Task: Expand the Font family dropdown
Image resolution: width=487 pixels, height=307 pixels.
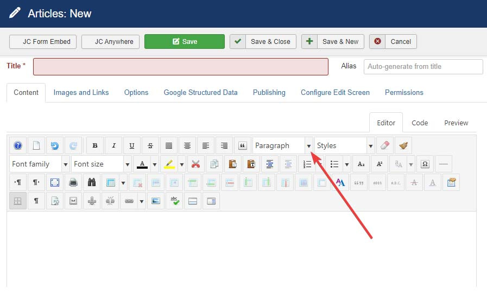Action: point(39,164)
